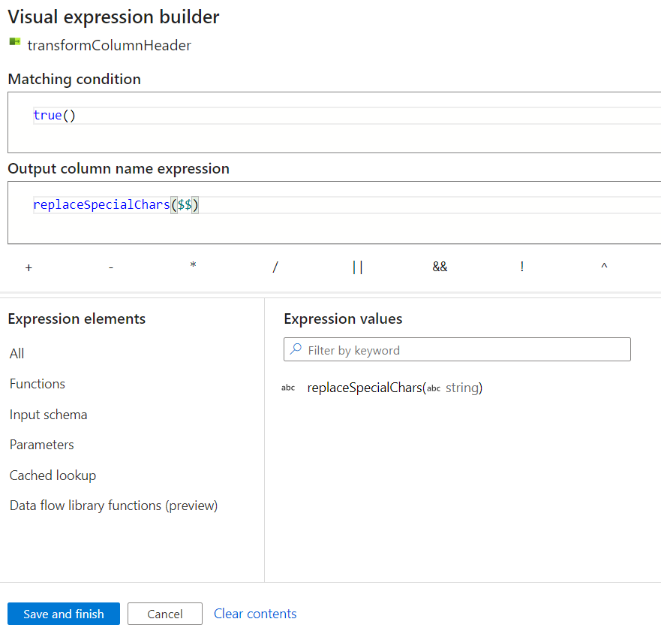Insert the plus operator
The height and width of the screenshot is (634, 661).
[29, 267]
